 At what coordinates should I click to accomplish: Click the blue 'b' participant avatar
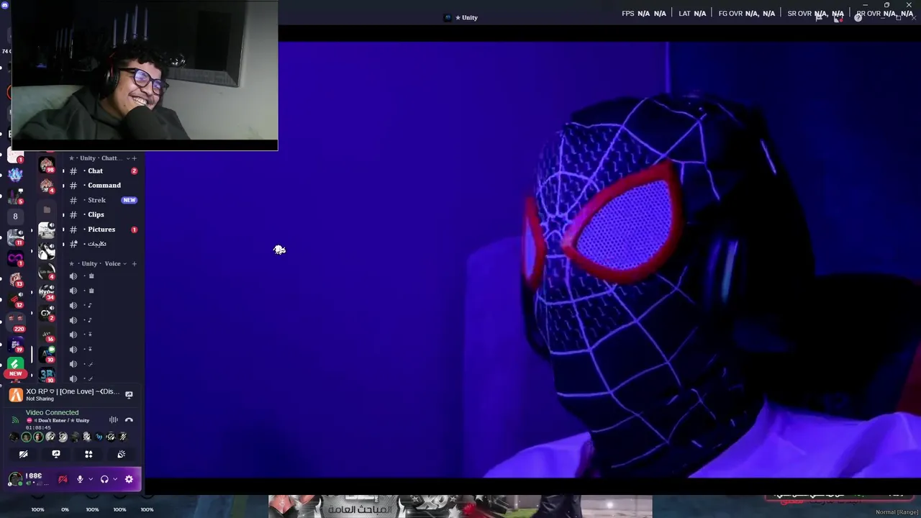point(99,437)
